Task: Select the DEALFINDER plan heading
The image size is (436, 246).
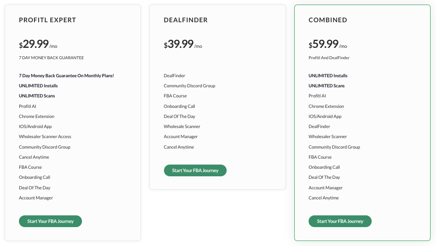Action: coord(185,20)
